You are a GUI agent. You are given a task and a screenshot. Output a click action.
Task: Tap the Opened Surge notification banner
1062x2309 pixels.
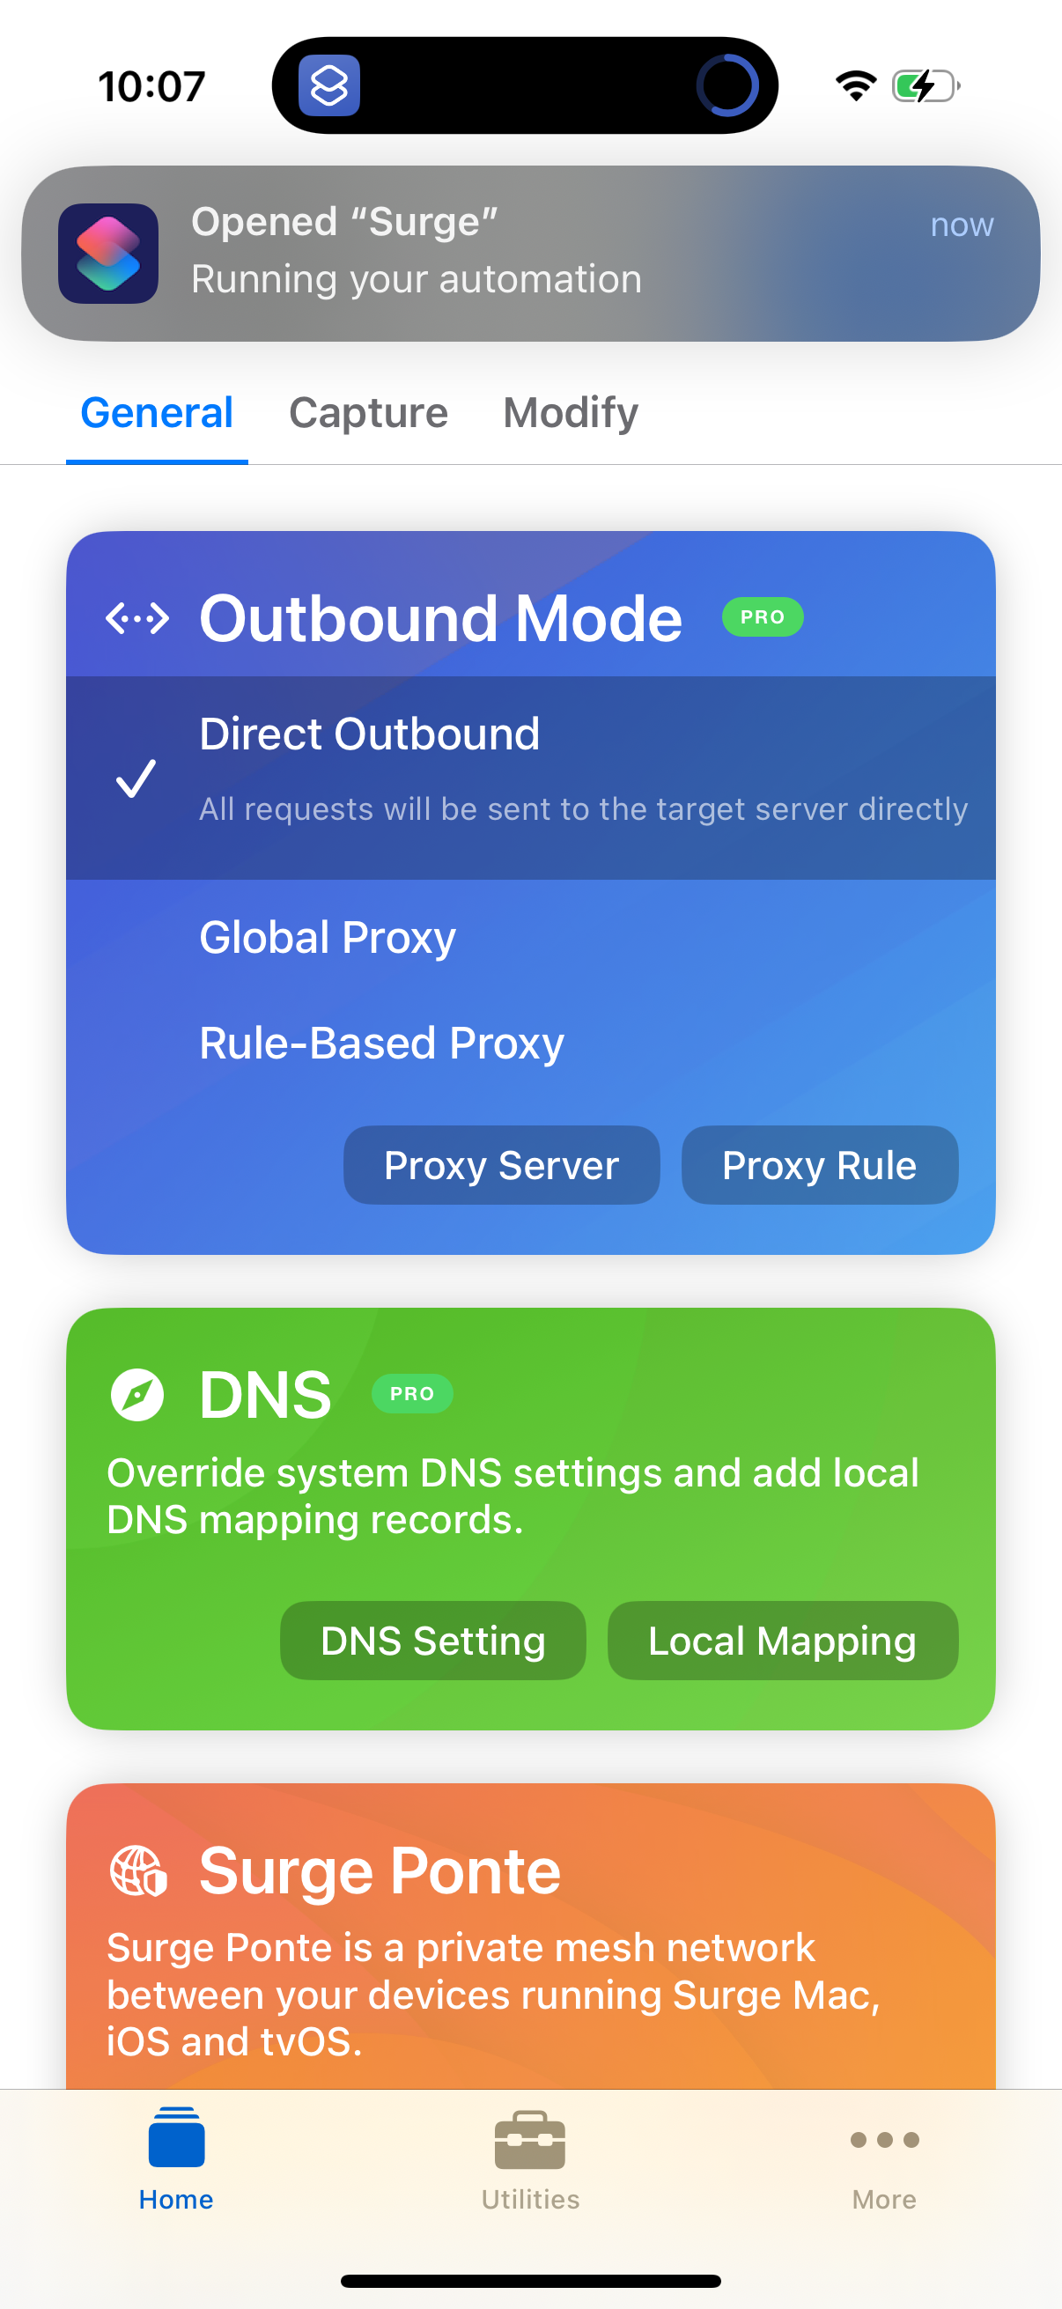530,254
